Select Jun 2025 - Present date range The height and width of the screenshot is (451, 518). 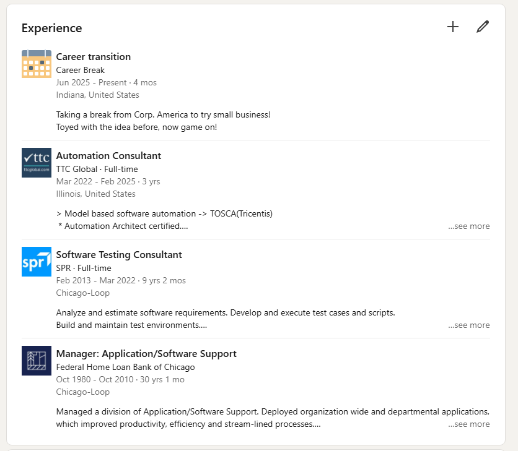92,82
